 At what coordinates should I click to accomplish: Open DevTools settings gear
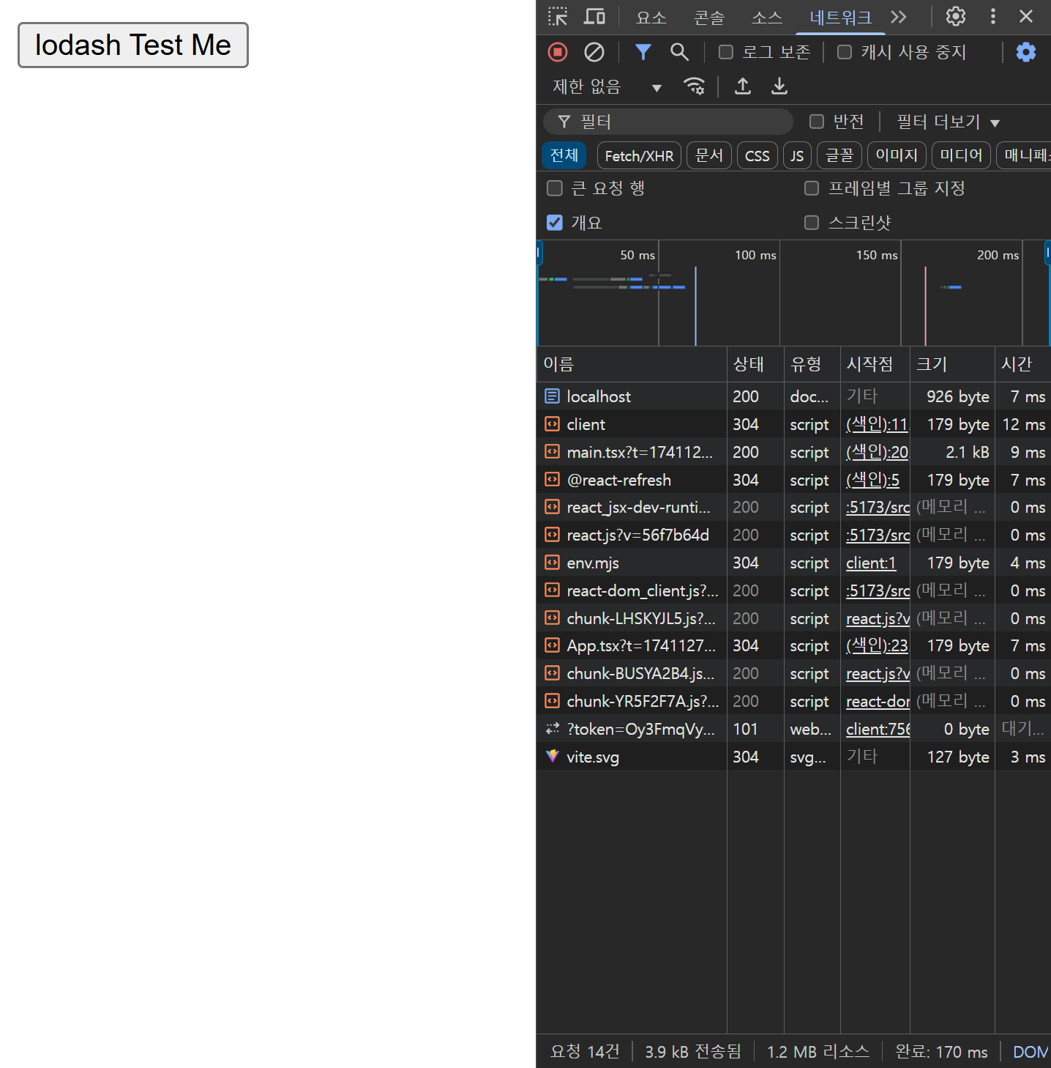(956, 16)
